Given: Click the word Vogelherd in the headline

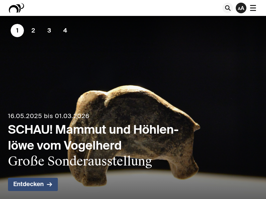Looking at the screenshot, I should (93, 146).
